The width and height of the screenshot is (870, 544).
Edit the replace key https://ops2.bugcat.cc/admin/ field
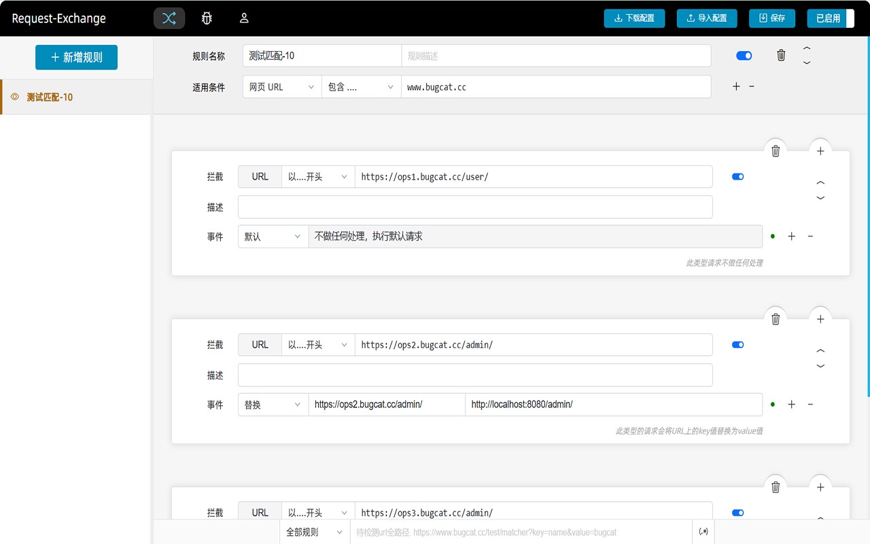click(x=387, y=405)
